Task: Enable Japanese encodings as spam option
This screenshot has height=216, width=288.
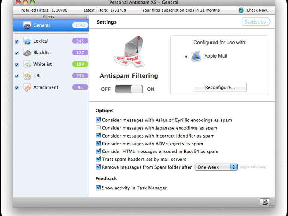Action: pyautogui.click(x=98, y=128)
